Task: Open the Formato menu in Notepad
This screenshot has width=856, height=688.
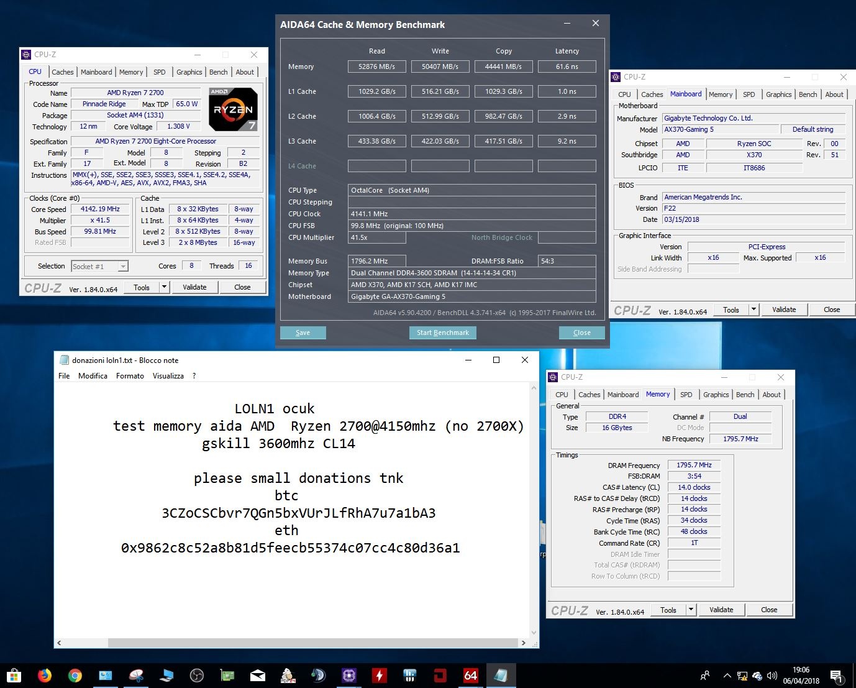Action: click(130, 376)
